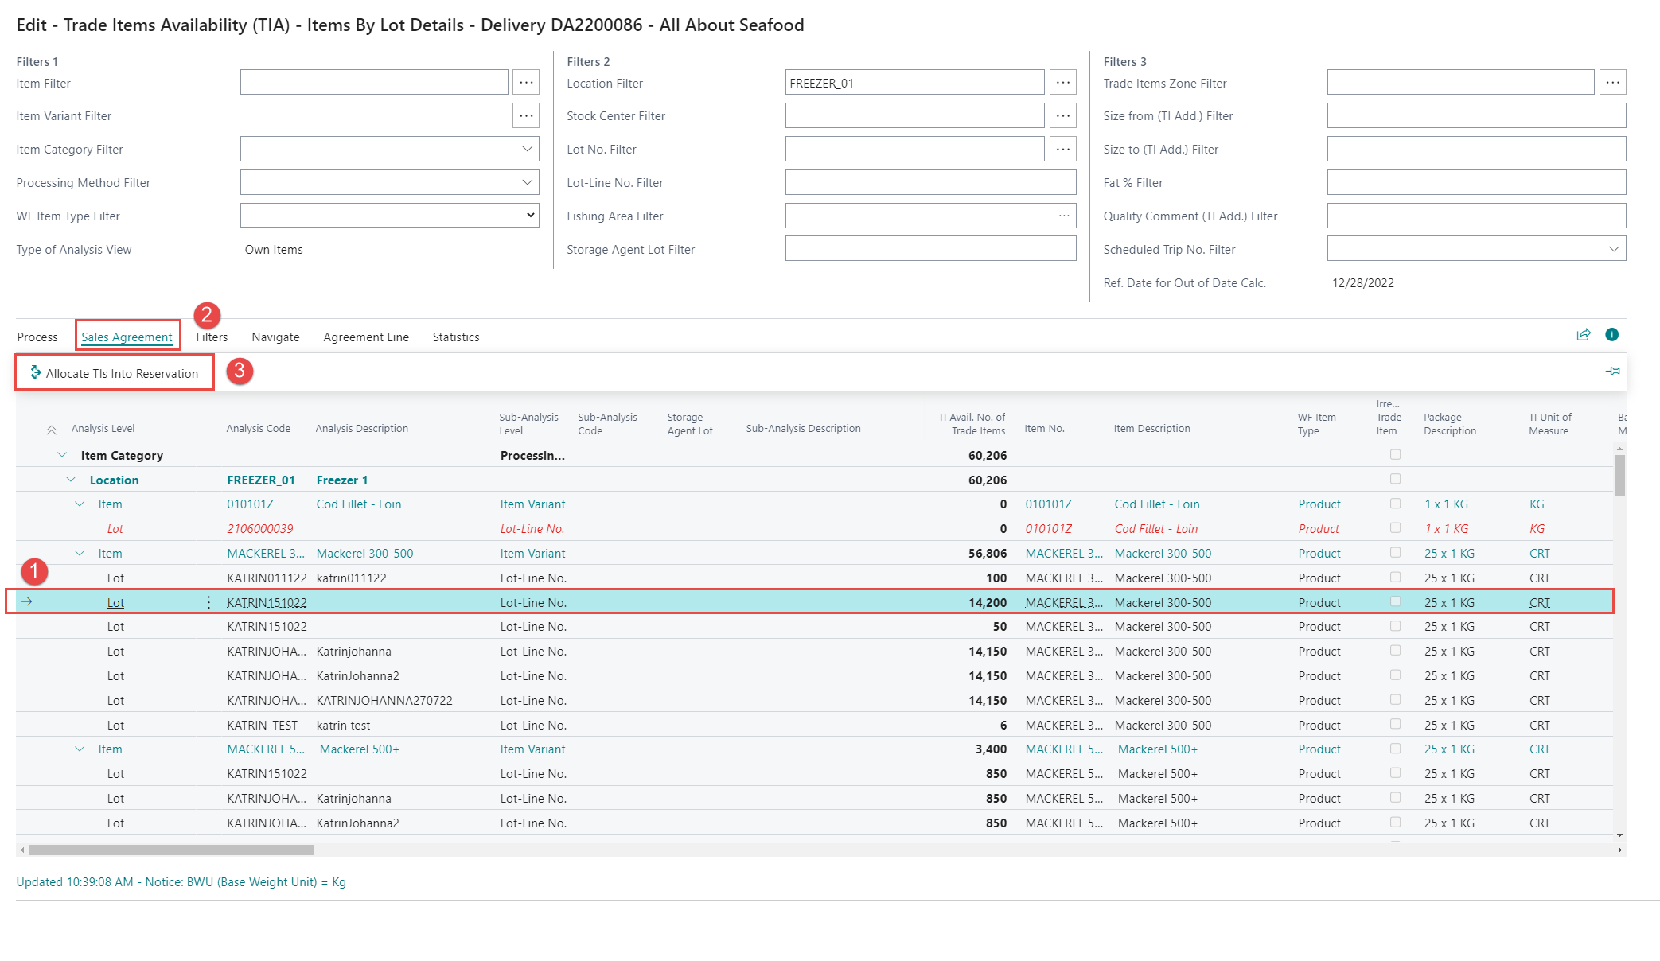Toggle Irregular Trade Item checkbox in Location row

coord(1395,479)
